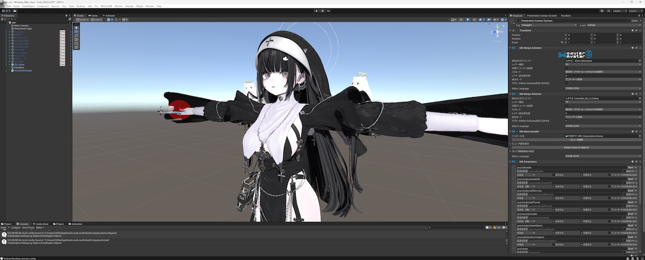Select Directional Light in Hierarchy
Image resolution: width=645 pixels, height=260 pixels.
click(23, 28)
